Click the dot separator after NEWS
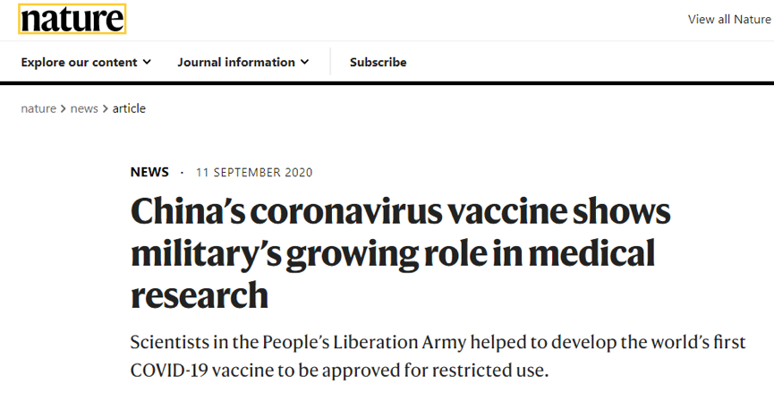Viewport: 774px width, 393px height. [183, 172]
